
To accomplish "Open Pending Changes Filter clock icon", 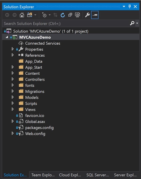I will tap(44, 15).
